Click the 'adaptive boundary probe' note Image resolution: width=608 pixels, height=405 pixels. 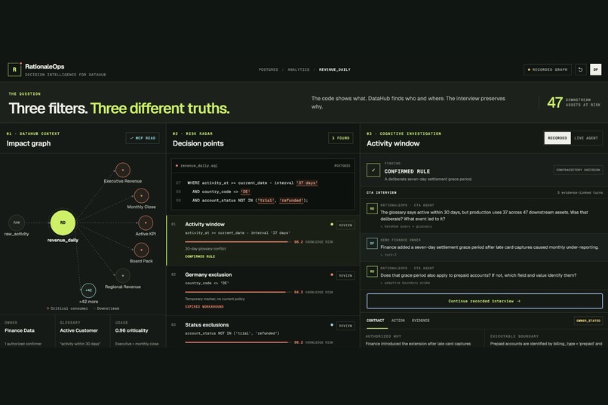406,283
